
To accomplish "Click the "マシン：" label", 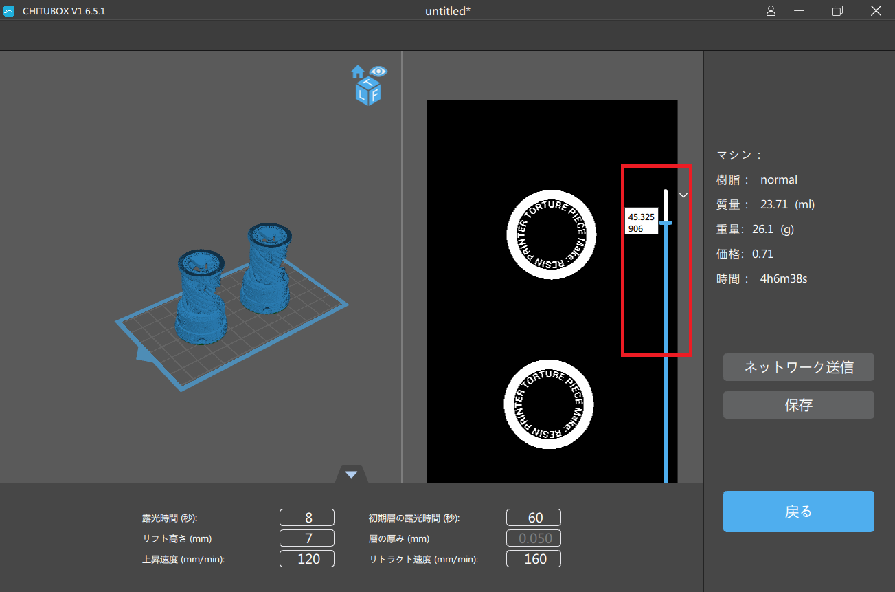I will pos(740,155).
